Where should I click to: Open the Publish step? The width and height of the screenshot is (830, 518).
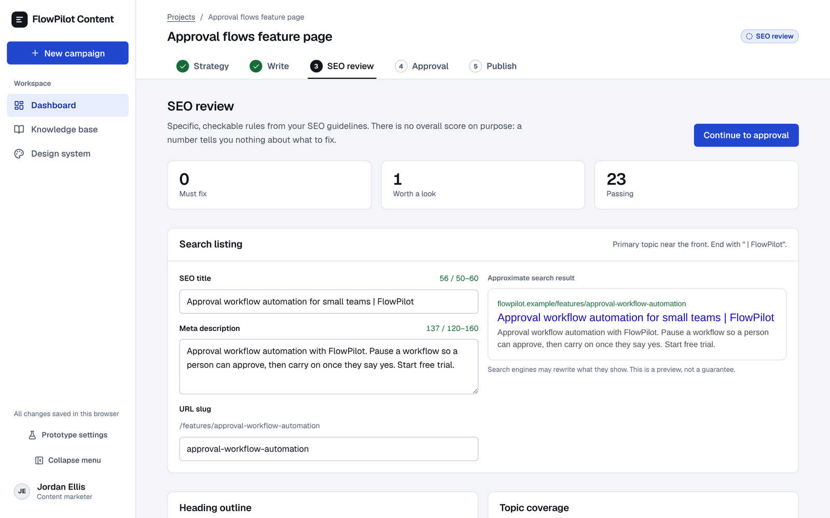coord(493,66)
